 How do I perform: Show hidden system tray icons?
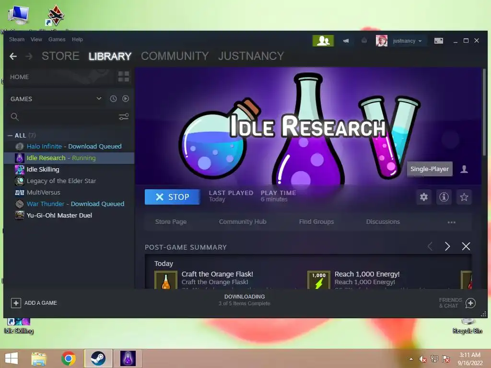point(411,359)
